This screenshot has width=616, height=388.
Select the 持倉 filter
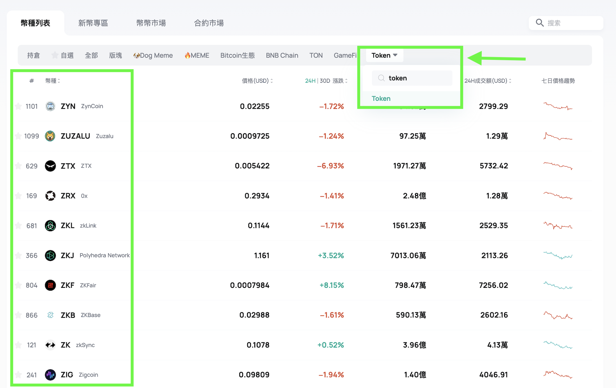coord(33,55)
